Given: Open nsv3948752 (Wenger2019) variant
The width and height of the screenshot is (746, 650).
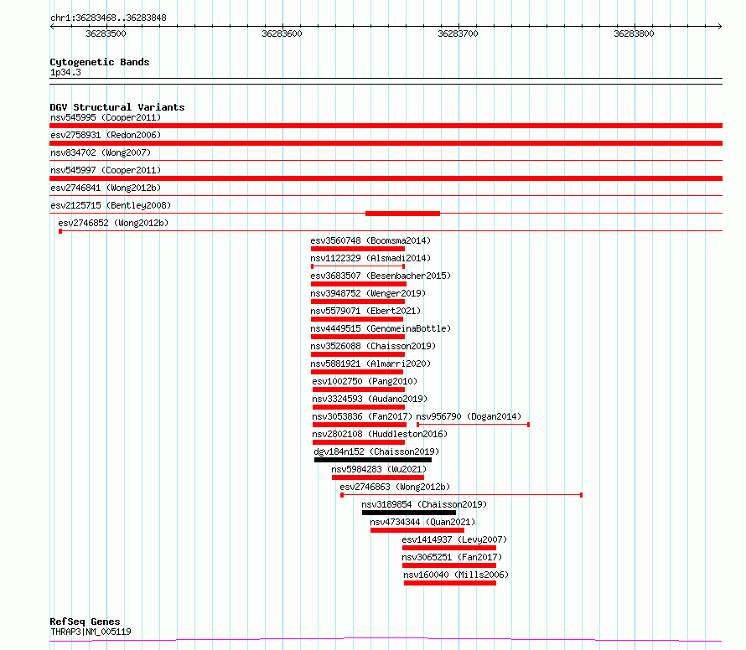Looking at the screenshot, I should [368, 293].
